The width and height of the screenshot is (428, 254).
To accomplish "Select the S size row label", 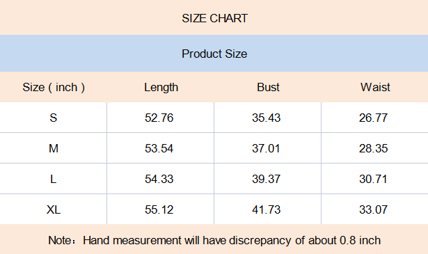I will point(54,118).
